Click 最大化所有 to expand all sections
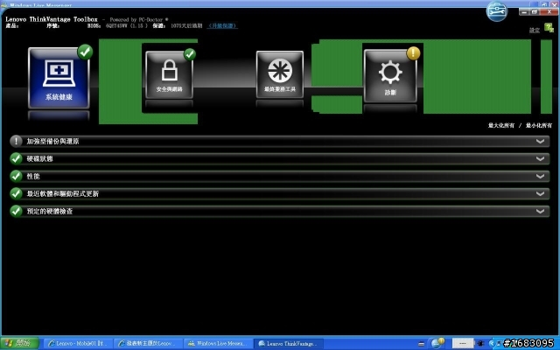560x350 pixels. pos(501,125)
